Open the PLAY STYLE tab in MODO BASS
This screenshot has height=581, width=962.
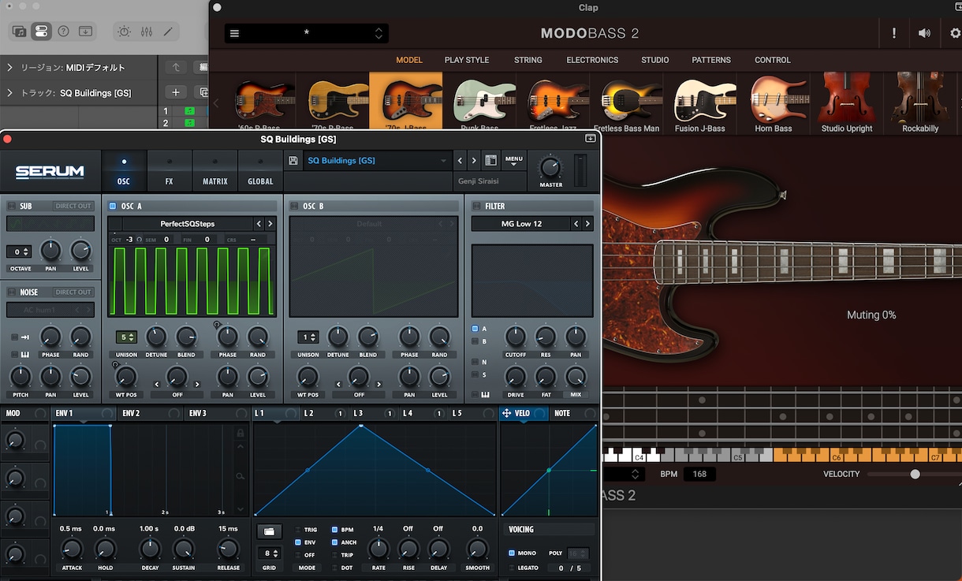coord(467,60)
